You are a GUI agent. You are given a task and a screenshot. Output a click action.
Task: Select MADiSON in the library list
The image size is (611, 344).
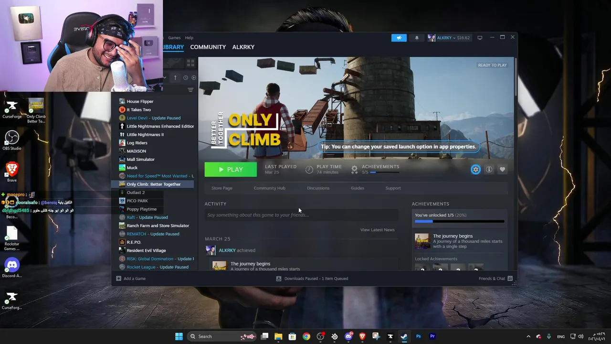click(136, 151)
